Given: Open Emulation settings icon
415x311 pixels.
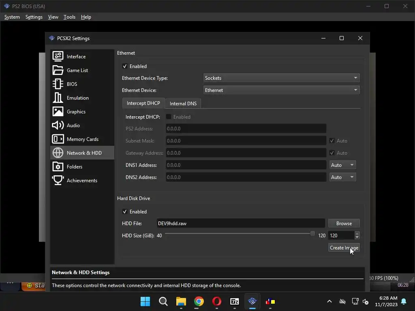Looking at the screenshot, I should [x=58, y=98].
